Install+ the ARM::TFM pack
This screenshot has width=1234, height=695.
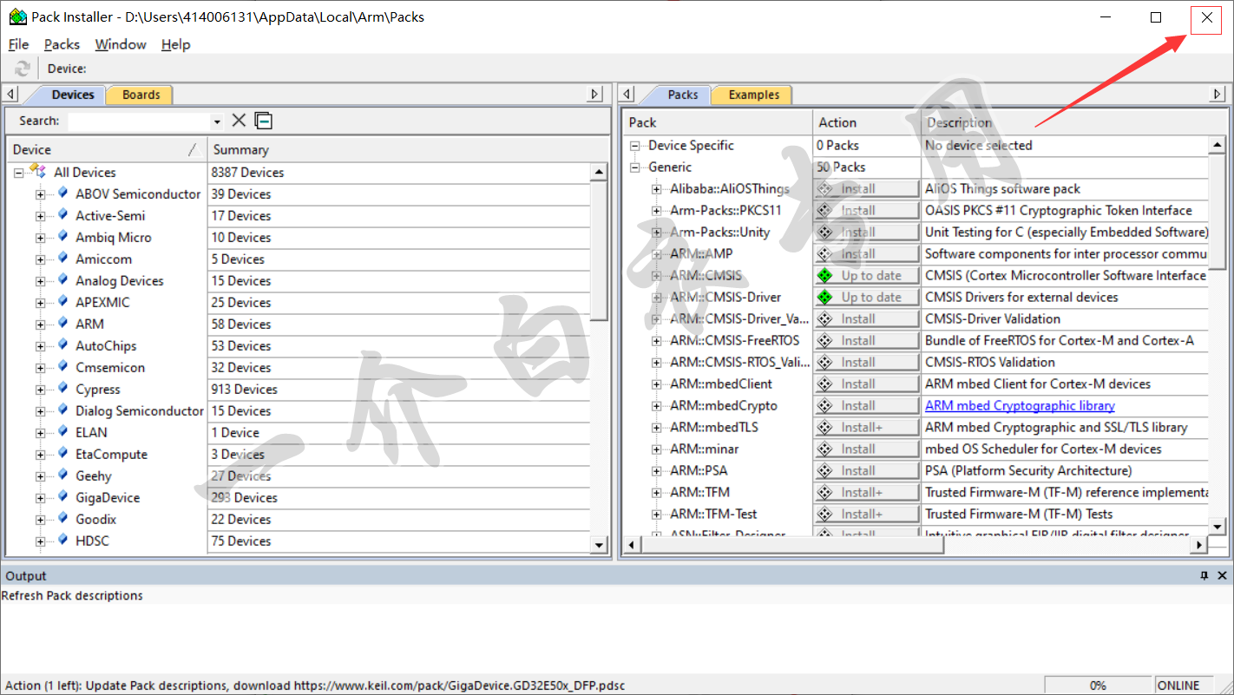point(866,493)
